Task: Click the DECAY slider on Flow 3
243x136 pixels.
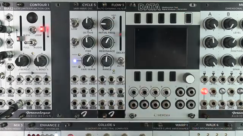Action: 120,34
